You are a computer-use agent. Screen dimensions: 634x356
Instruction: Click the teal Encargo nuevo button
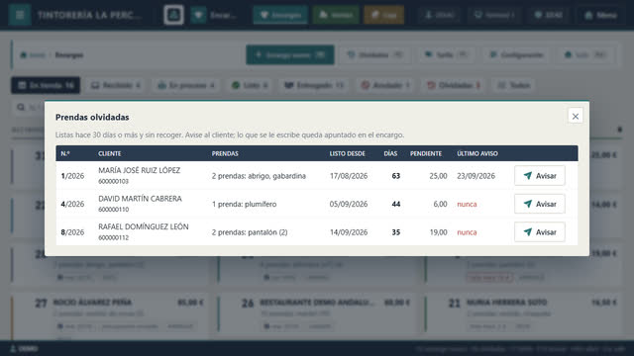click(290, 55)
